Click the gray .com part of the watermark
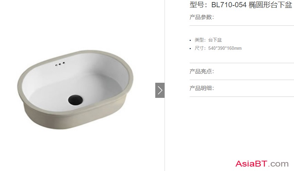Image resolution: width=294 pixels, height=171 pixels. tap(278, 164)
